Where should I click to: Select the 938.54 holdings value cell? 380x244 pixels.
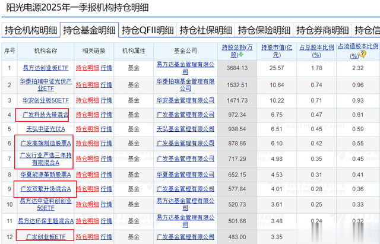click(x=237, y=129)
